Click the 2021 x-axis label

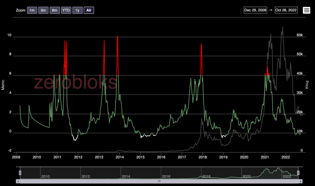click(x=265, y=157)
